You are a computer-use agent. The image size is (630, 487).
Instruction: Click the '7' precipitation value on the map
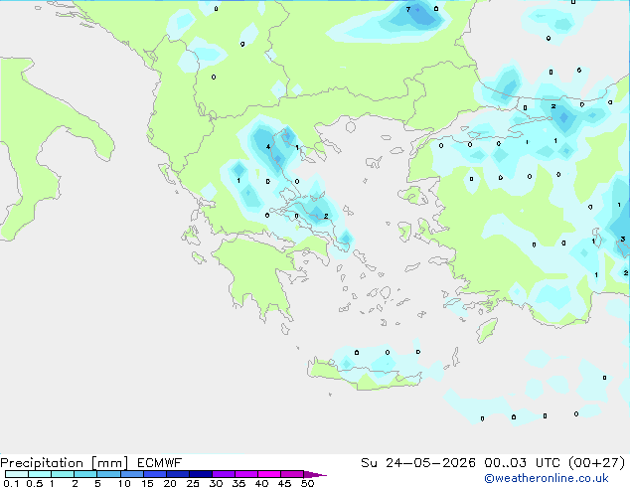point(408,9)
